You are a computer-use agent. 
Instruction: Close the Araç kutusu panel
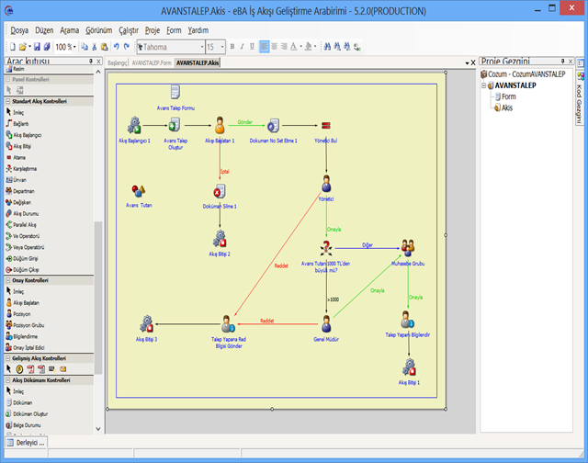98,61
